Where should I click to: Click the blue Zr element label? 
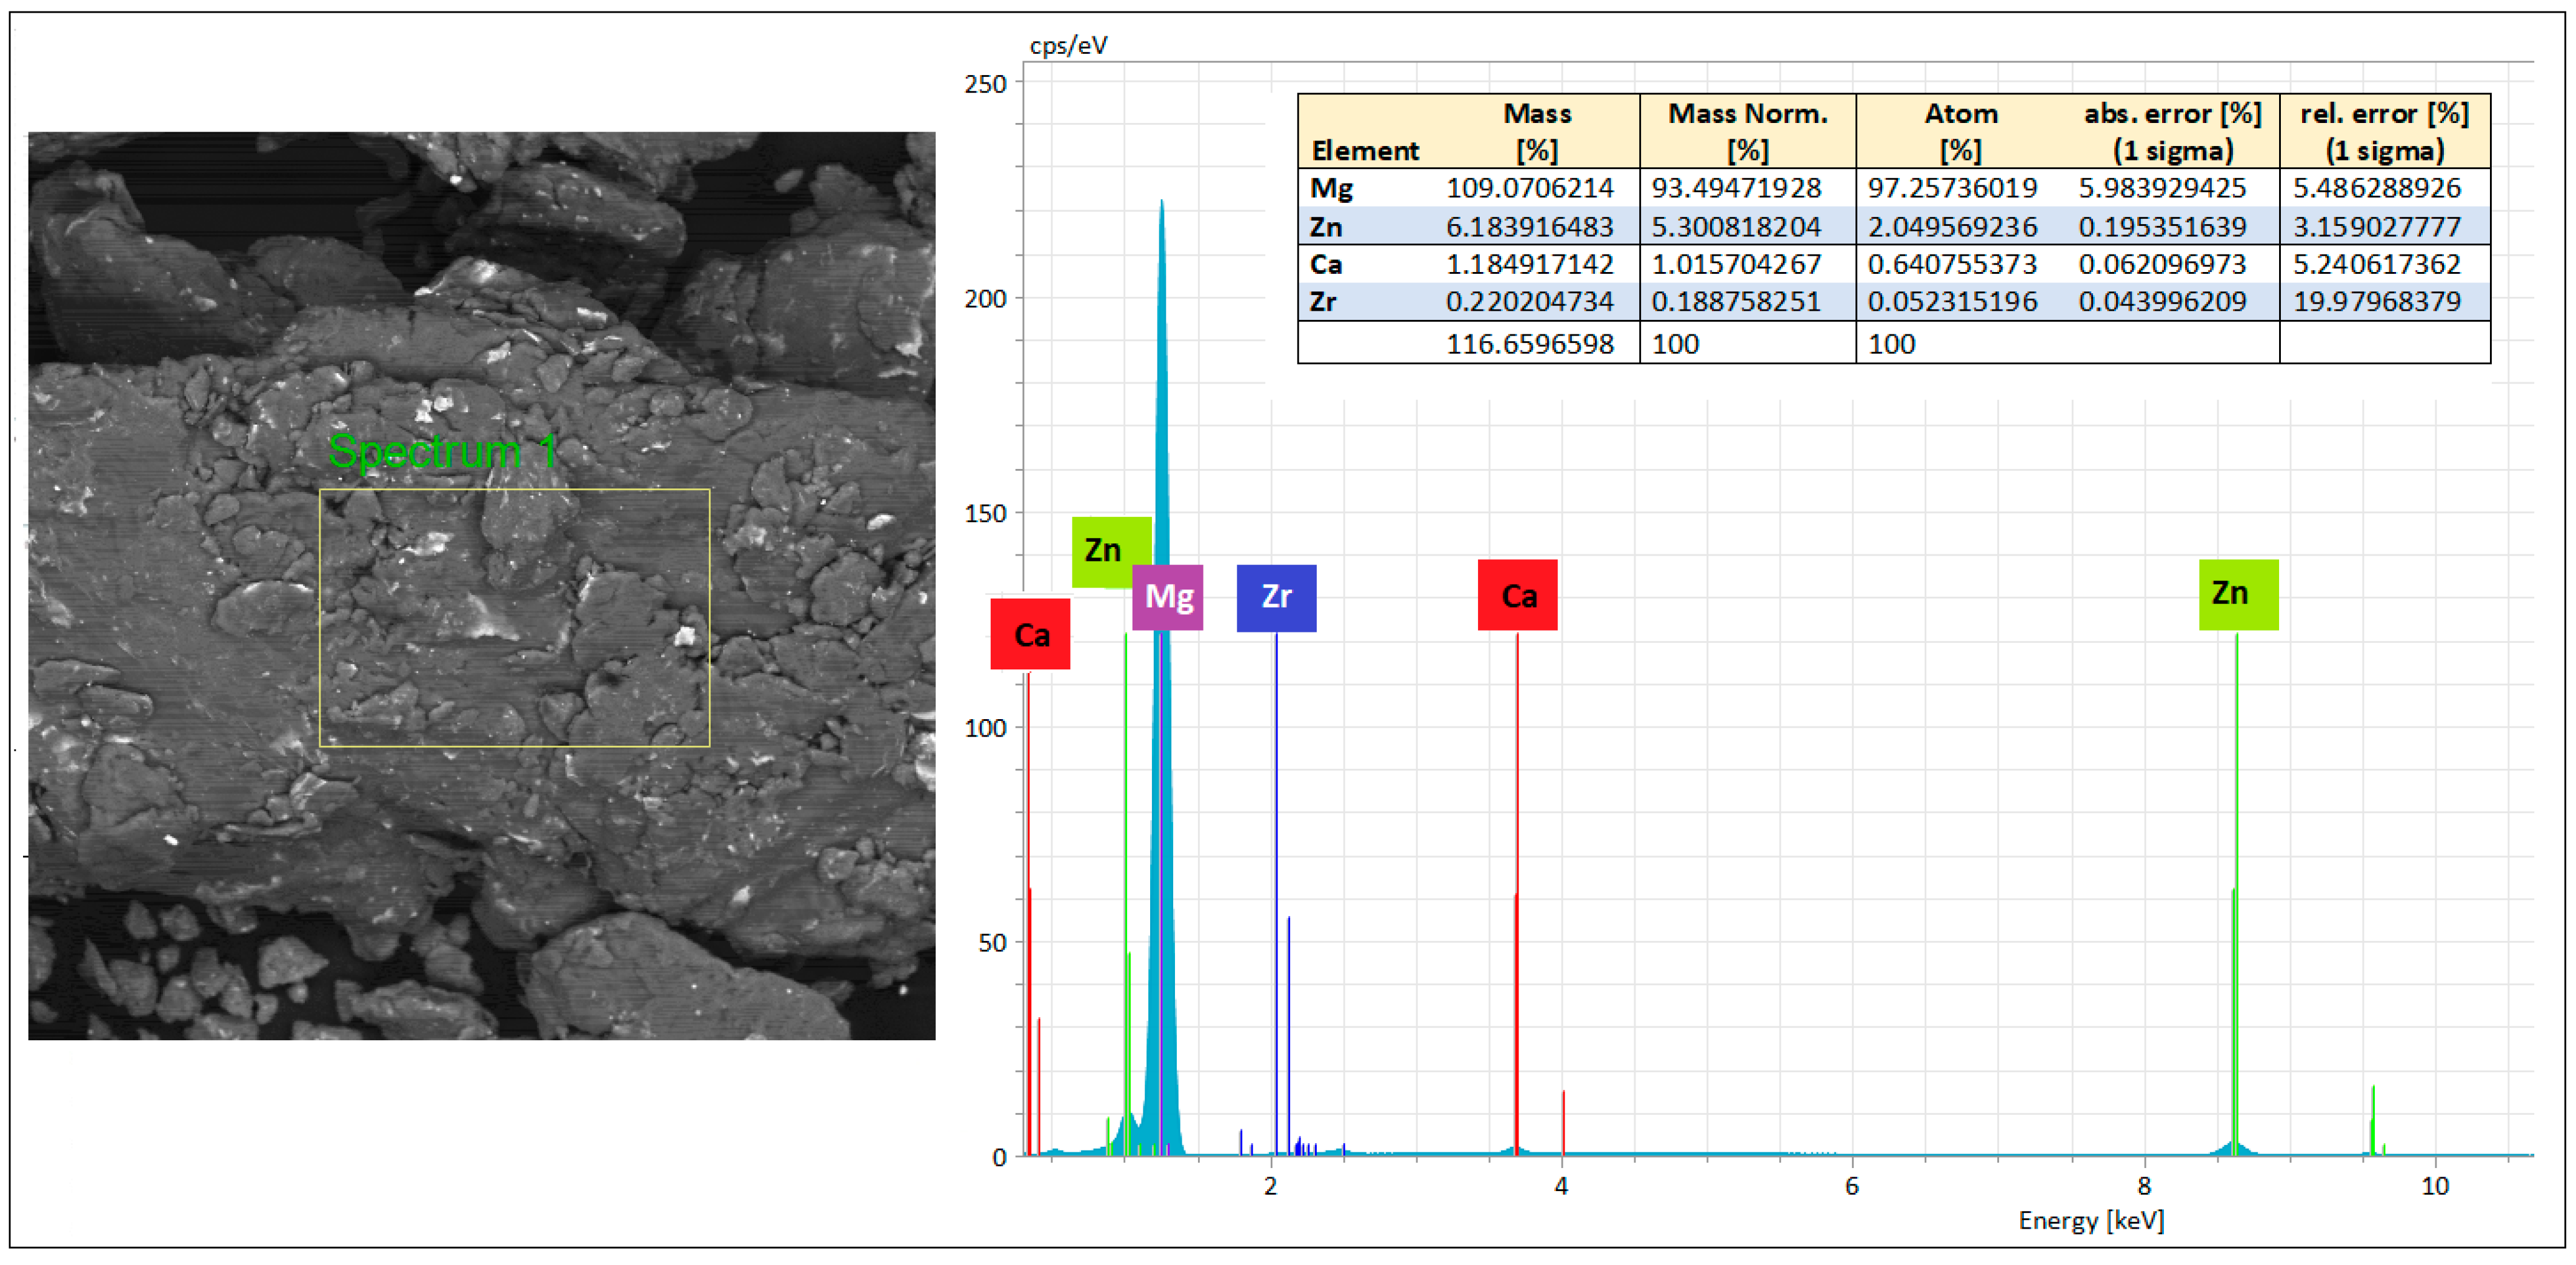tap(1276, 597)
